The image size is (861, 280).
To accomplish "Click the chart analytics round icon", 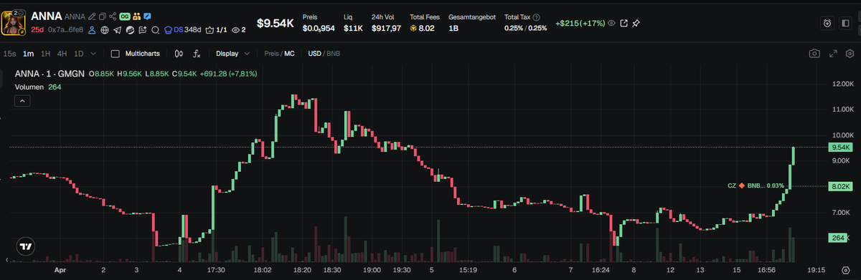I will point(130,30).
